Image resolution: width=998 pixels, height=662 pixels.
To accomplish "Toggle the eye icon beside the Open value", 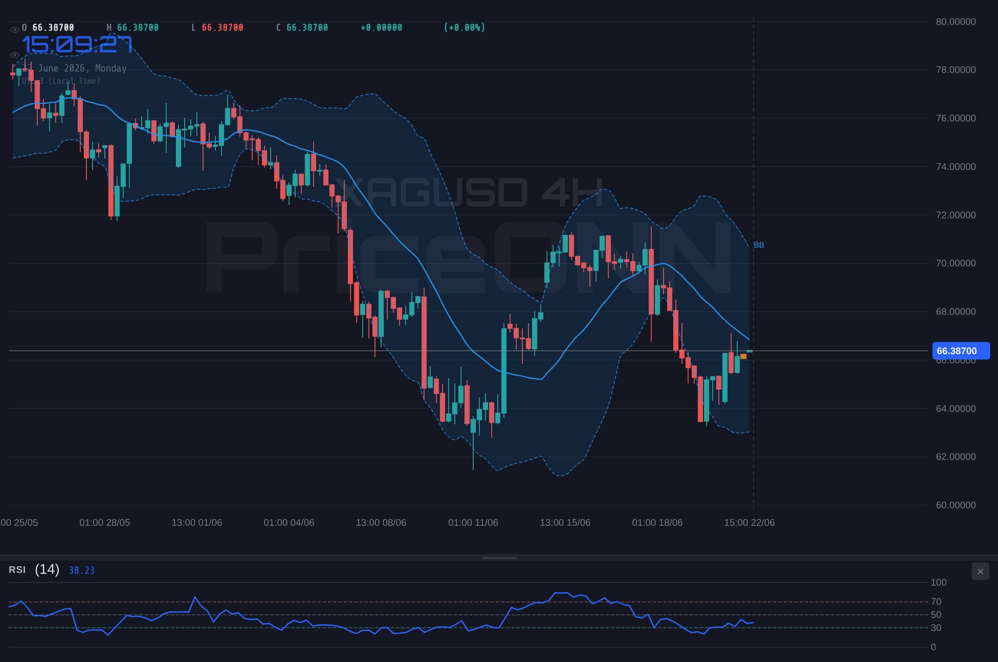I will pos(14,30).
